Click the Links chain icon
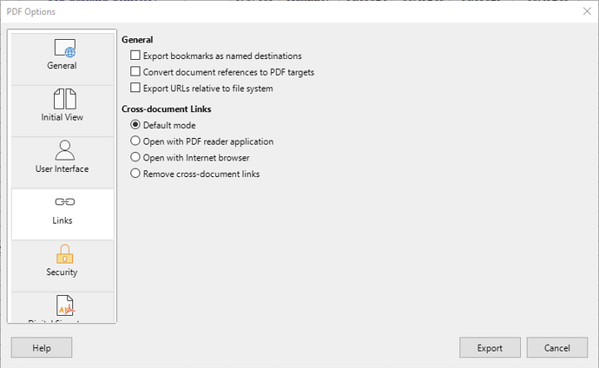599x368 pixels. coord(64,201)
